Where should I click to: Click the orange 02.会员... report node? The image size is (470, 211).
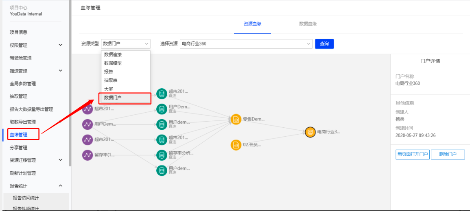click(x=236, y=145)
